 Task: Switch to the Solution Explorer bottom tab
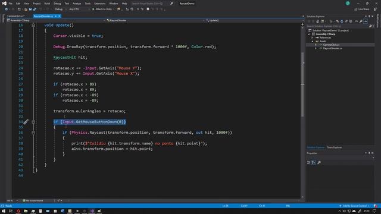(316, 147)
